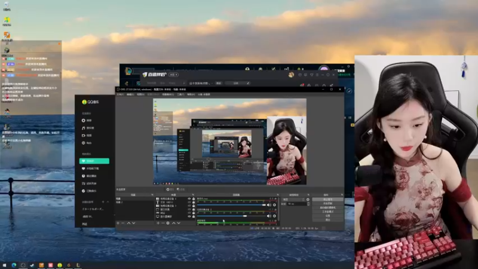
Task: Pop out the OBS sources dock panel
Action: (193, 195)
